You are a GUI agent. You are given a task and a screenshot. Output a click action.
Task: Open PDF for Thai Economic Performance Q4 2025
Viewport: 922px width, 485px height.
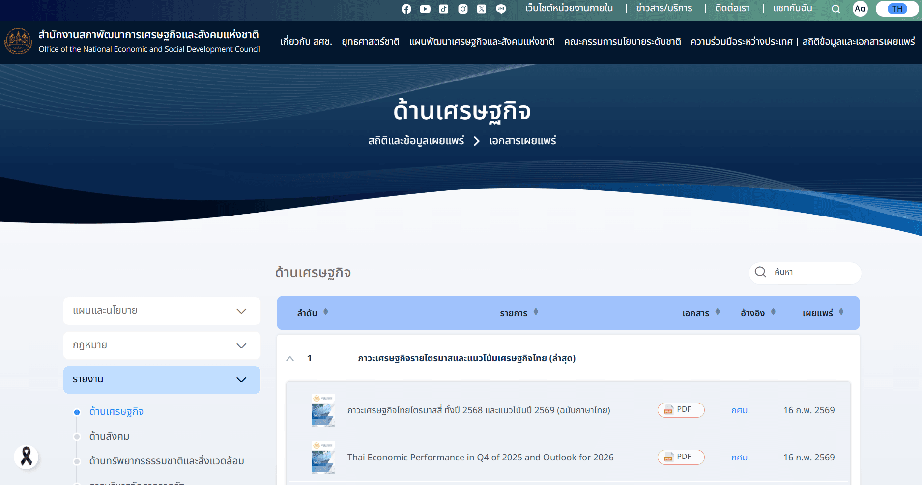[681, 457]
